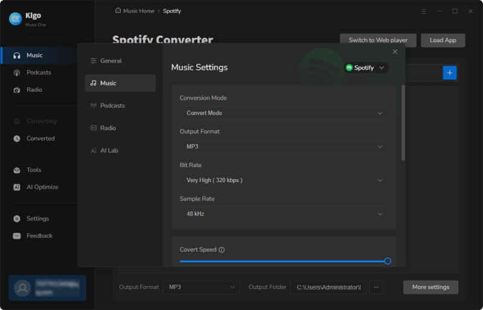Click Music Home breadcrumb link
This screenshot has height=310, width=483.
(139, 11)
